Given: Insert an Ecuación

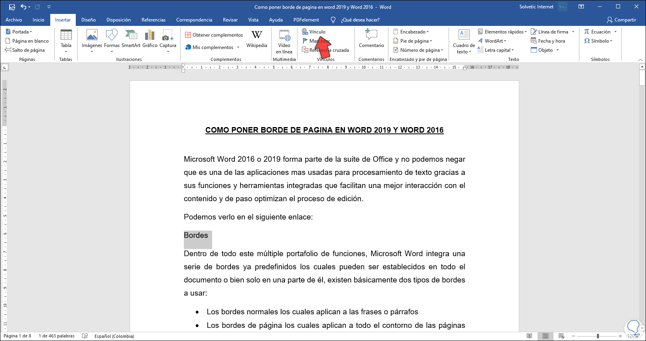Looking at the screenshot, I should (x=597, y=32).
